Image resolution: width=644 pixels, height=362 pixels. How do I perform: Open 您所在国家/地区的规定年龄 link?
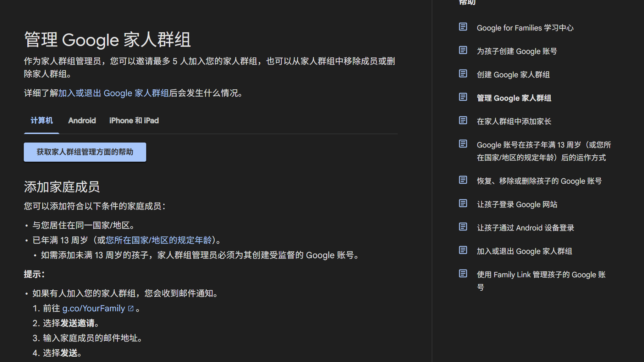159,240
